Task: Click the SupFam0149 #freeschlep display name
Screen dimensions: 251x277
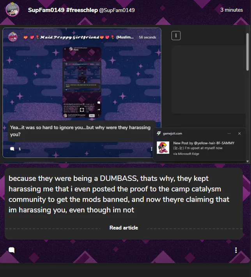Action: pos(63,10)
